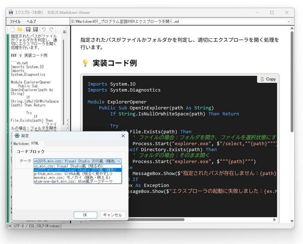This screenshot has width=303, height=244.
Task: Click the New file icon in toolbar
Action: coord(13,29)
